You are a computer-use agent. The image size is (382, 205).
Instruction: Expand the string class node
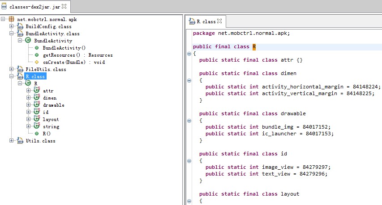click(29, 126)
